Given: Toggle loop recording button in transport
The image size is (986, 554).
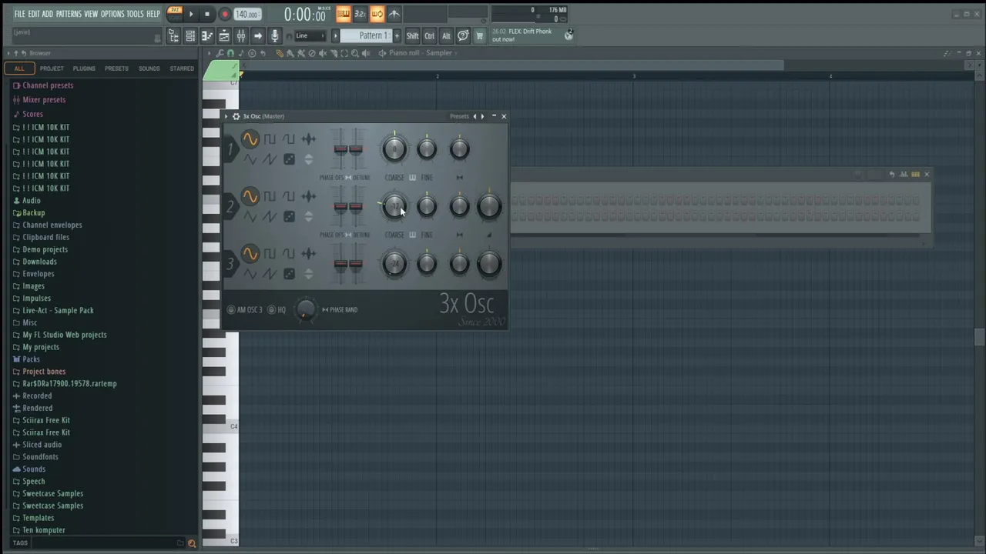Looking at the screenshot, I should pyautogui.click(x=377, y=14).
